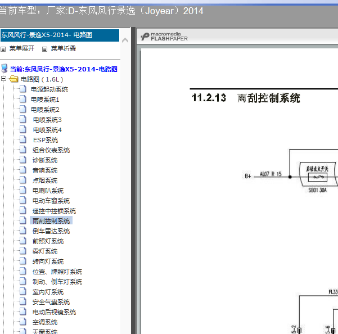Open the 当前:东风风行-景逸X5-2014-电路图 root link
Viewport: 338px width, 334px height.
(x=64, y=69)
